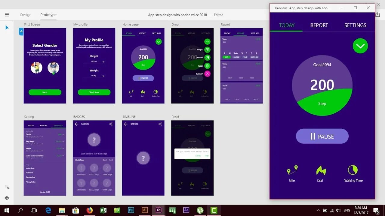
Task: Click the share icon on BADGES artboard
Action: (111, 124)
